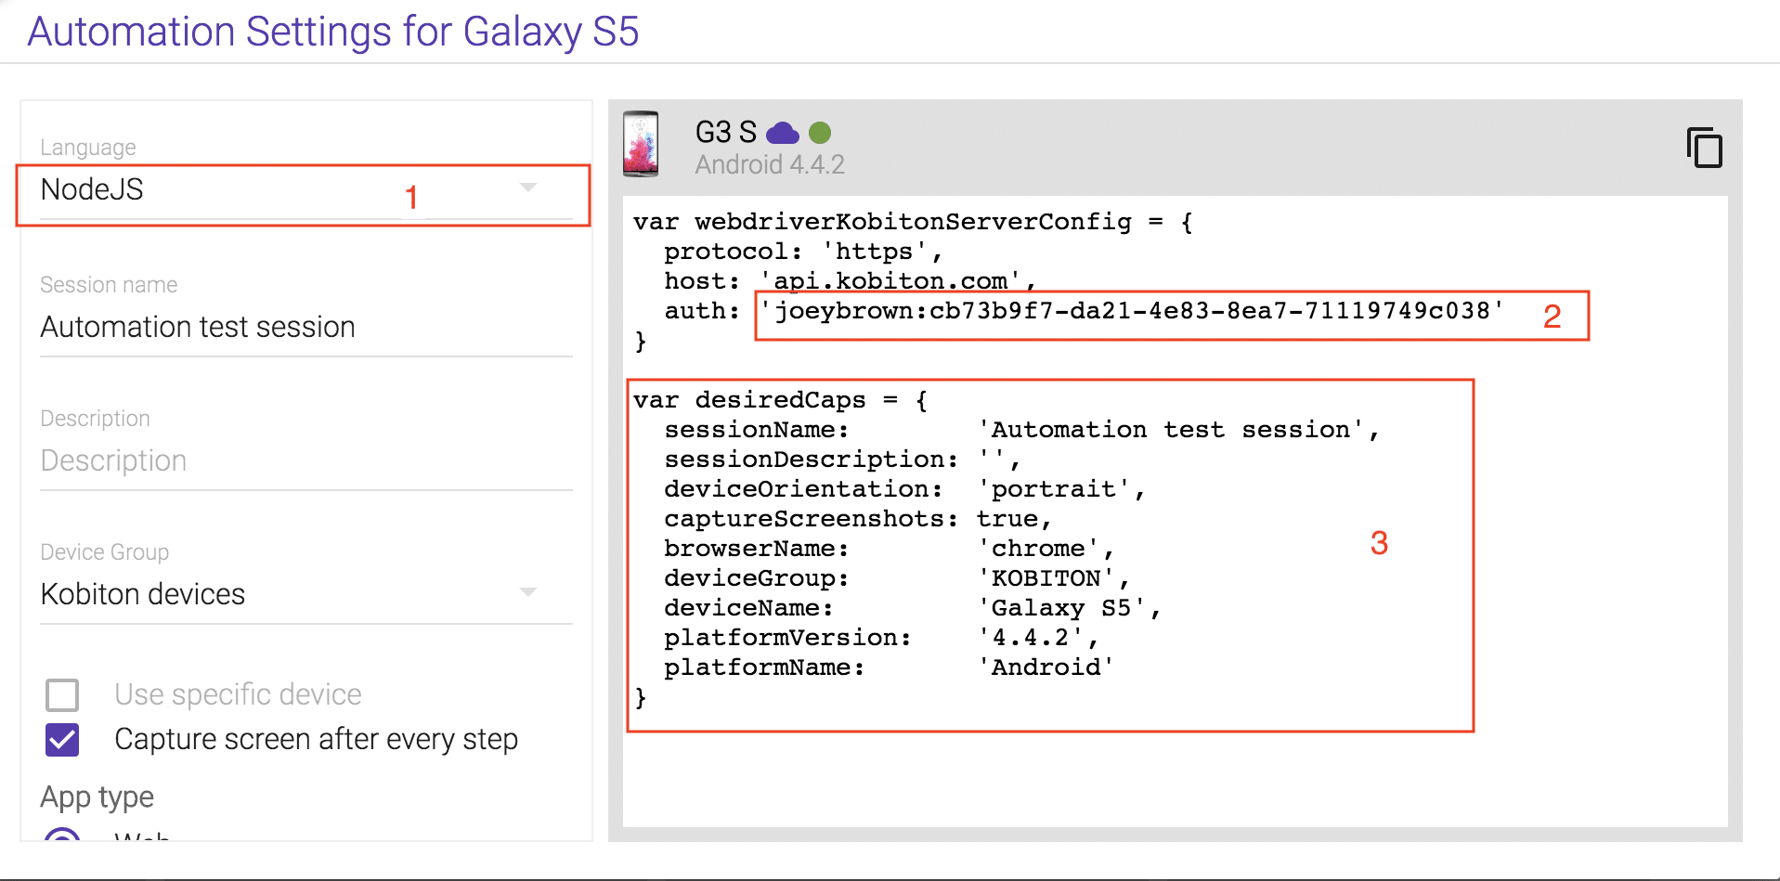Screen dimensions: 1780x881
Task: Disable Capture screen after every step
Action: (61, 740)
